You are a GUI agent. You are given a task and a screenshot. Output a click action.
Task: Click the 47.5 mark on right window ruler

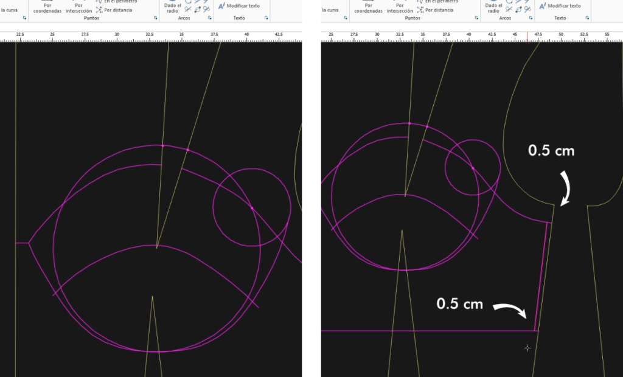[x=538, y=35]
